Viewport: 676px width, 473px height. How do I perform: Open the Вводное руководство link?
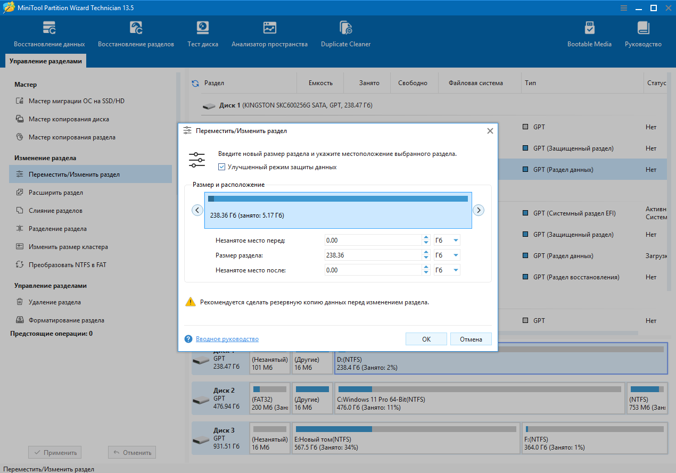[x=227, y=339]
